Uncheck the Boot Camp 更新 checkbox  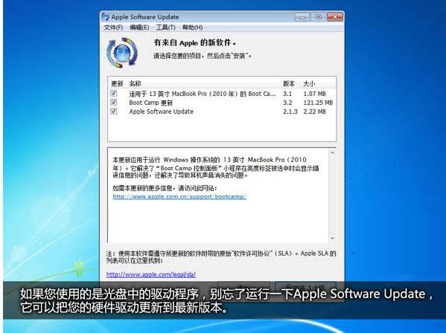click(x=114, y=102)
